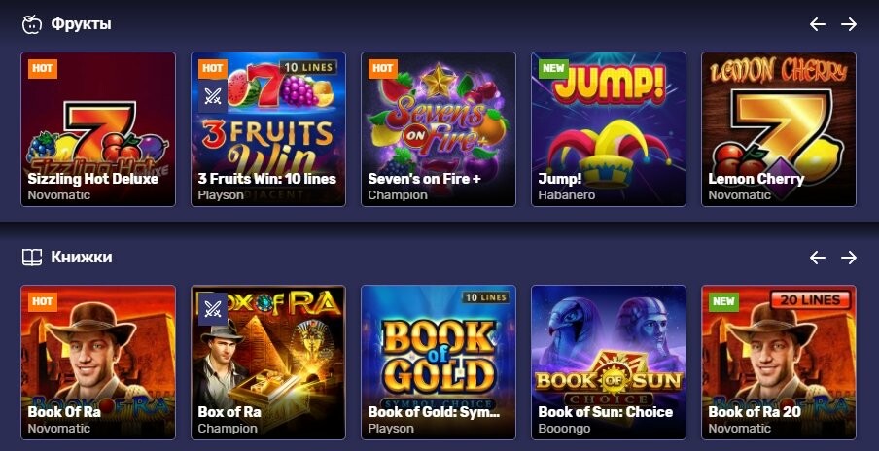Launch the Book Of Ra game
The image size is (879, 451).
point(98,363)
